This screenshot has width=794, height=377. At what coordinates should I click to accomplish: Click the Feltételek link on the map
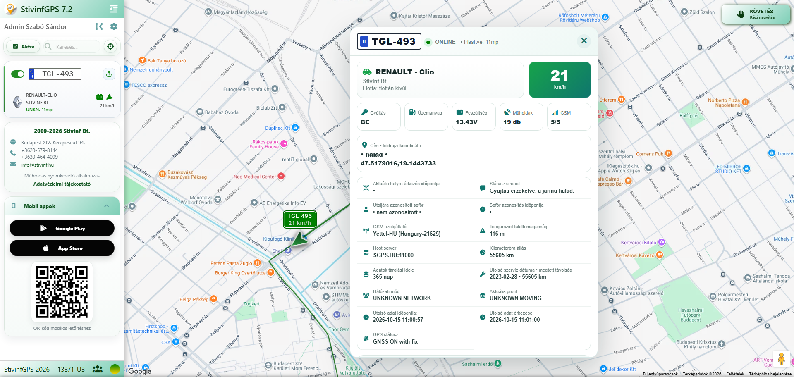pos(735,374)
